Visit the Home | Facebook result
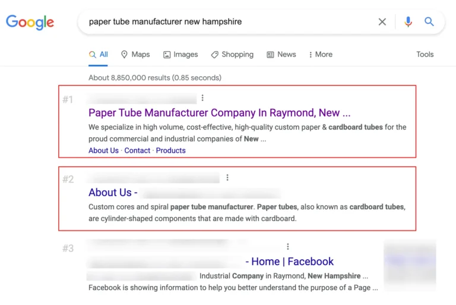Image resolution: width=456 pixels, height=305 pixels. [x=292, y=262]
